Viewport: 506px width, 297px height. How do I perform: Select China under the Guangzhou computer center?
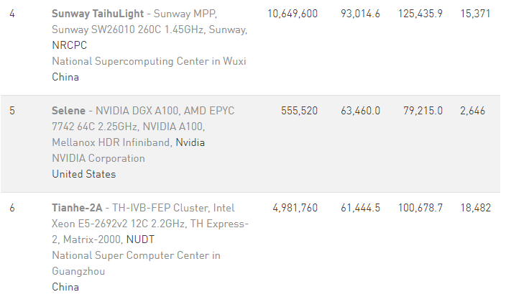65,287
